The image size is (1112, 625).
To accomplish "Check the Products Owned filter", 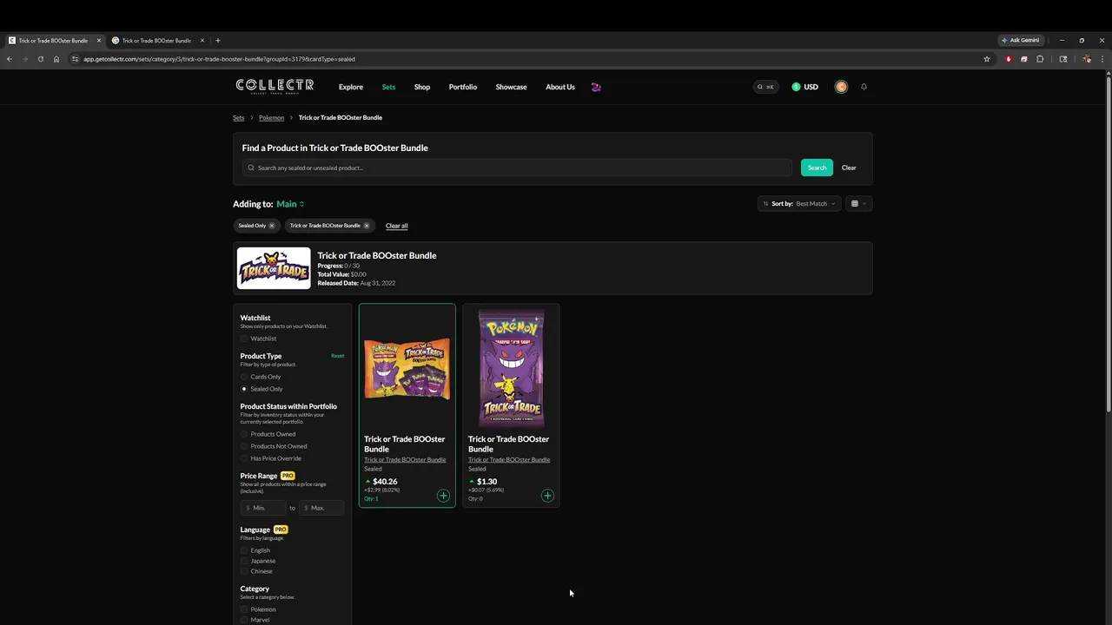I will coord(244,434).
